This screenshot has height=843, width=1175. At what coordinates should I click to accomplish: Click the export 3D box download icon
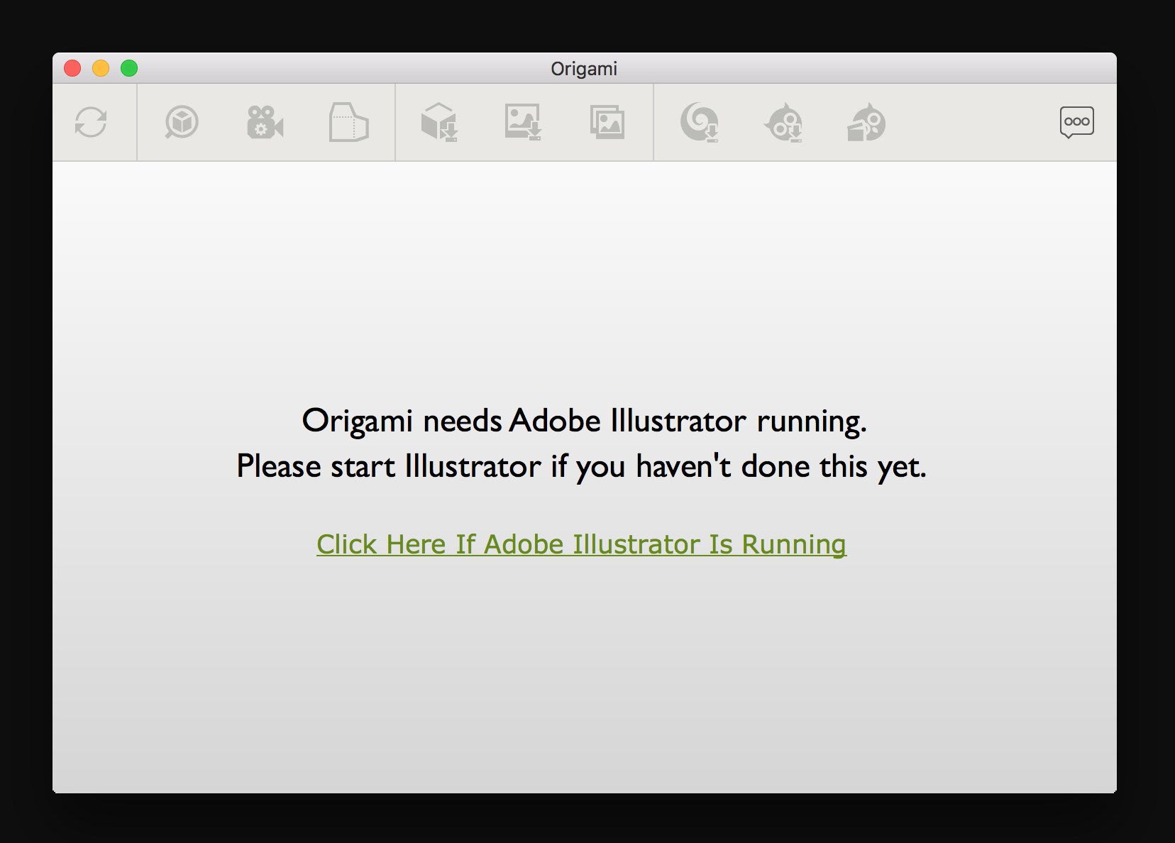pos(439,122)
